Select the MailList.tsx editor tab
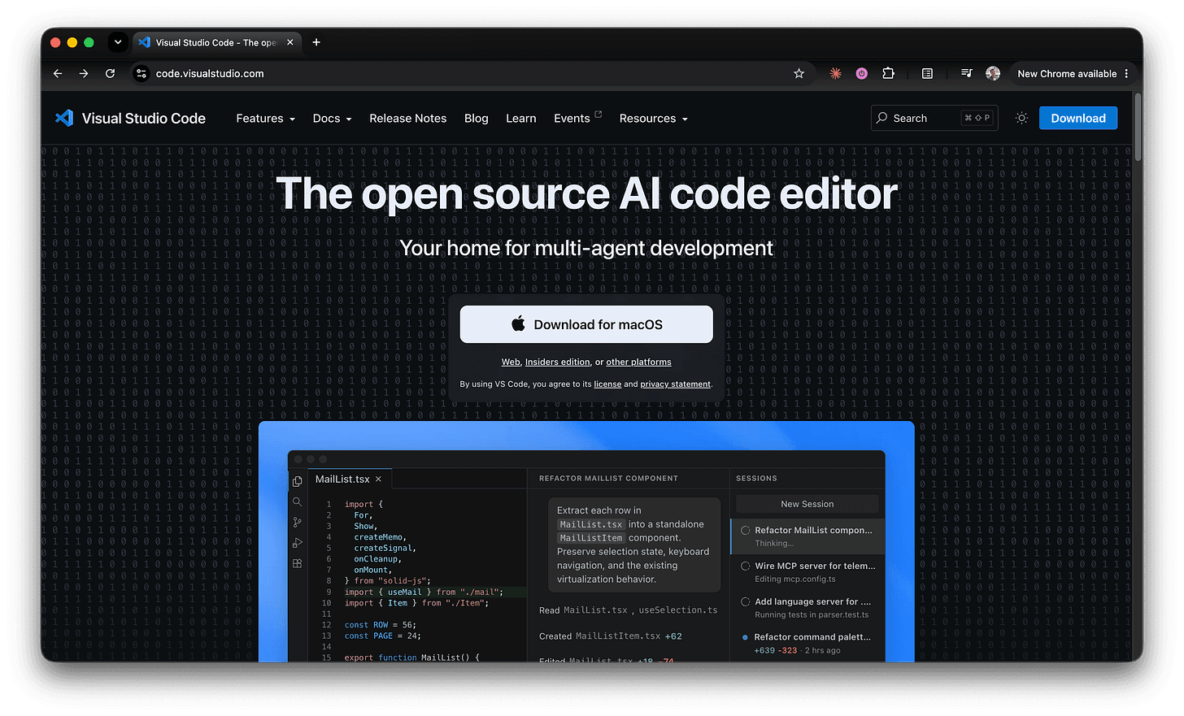1184x716 pixels. coord(349,479)
